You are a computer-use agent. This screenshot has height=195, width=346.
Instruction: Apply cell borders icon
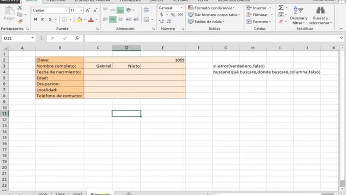tap(65, 19)
